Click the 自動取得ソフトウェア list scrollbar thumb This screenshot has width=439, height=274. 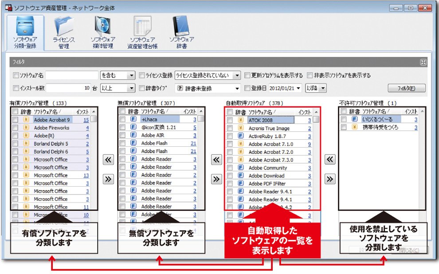click(x=316, y=120)
